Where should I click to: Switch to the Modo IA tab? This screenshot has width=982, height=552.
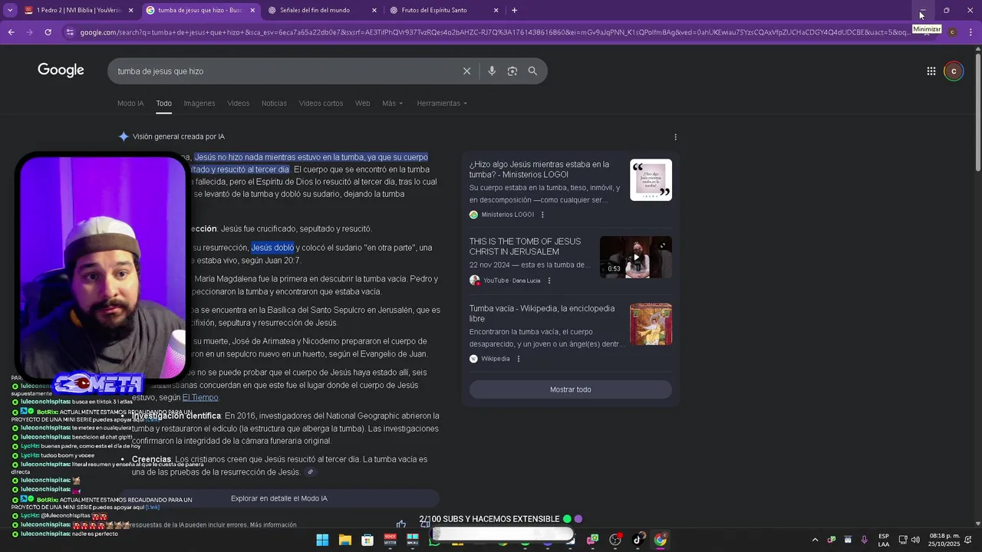[x=130, y=103]
